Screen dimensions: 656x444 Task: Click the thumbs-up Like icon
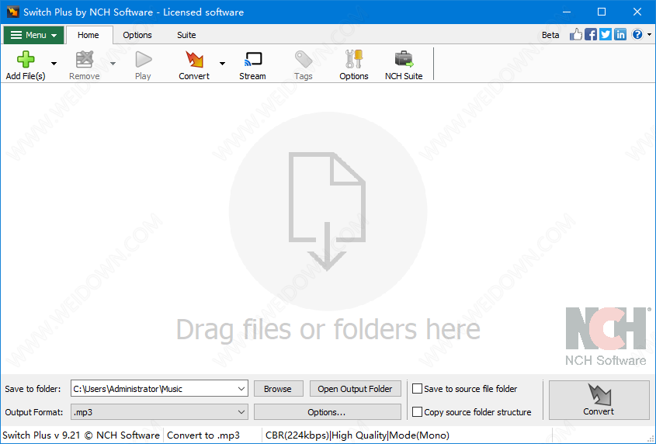576,34
